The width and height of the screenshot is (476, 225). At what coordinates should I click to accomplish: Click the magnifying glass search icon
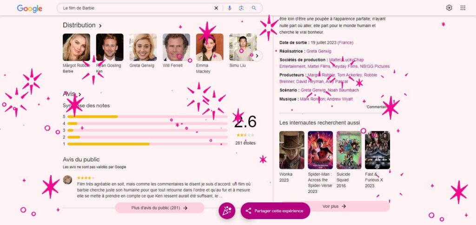[x=254, y=8]
